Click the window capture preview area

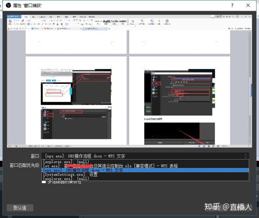tap(129, 81)
